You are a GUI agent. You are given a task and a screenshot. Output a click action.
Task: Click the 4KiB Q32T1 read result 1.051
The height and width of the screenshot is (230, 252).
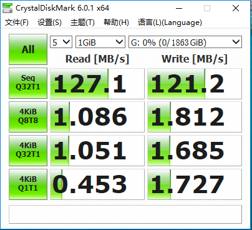97,151
